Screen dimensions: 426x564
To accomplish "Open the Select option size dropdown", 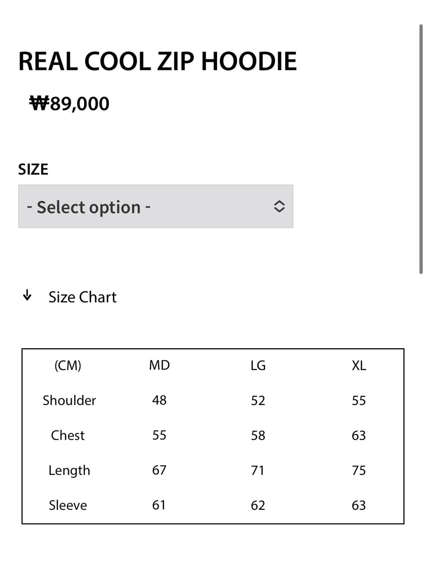I will [155, 207].
